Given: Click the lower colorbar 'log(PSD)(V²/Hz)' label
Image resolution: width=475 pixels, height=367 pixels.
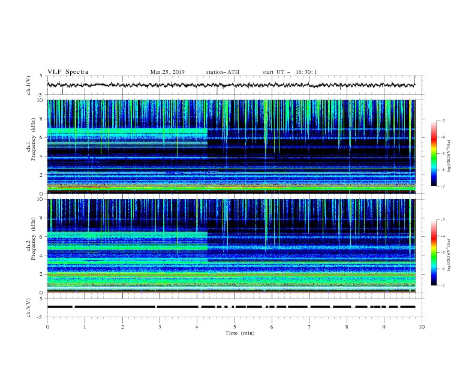Looking at the screenshot, I should click(x=449, y=255).
